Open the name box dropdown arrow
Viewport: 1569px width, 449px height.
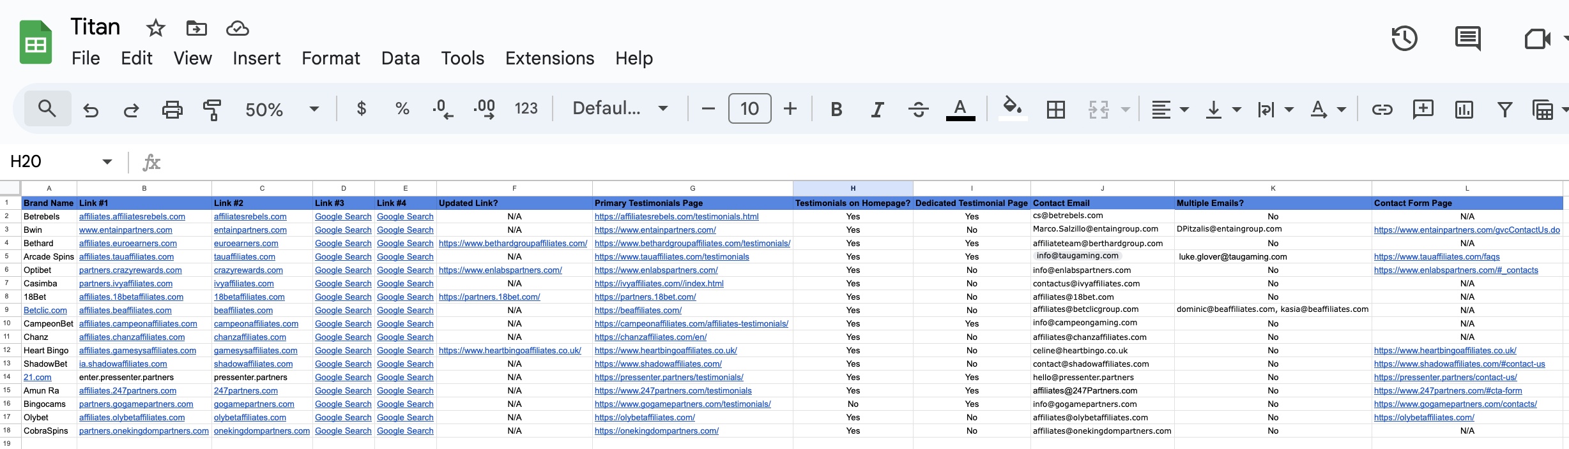107,161
